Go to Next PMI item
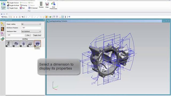This screenshot has width=171, height=96. [31, 3]
